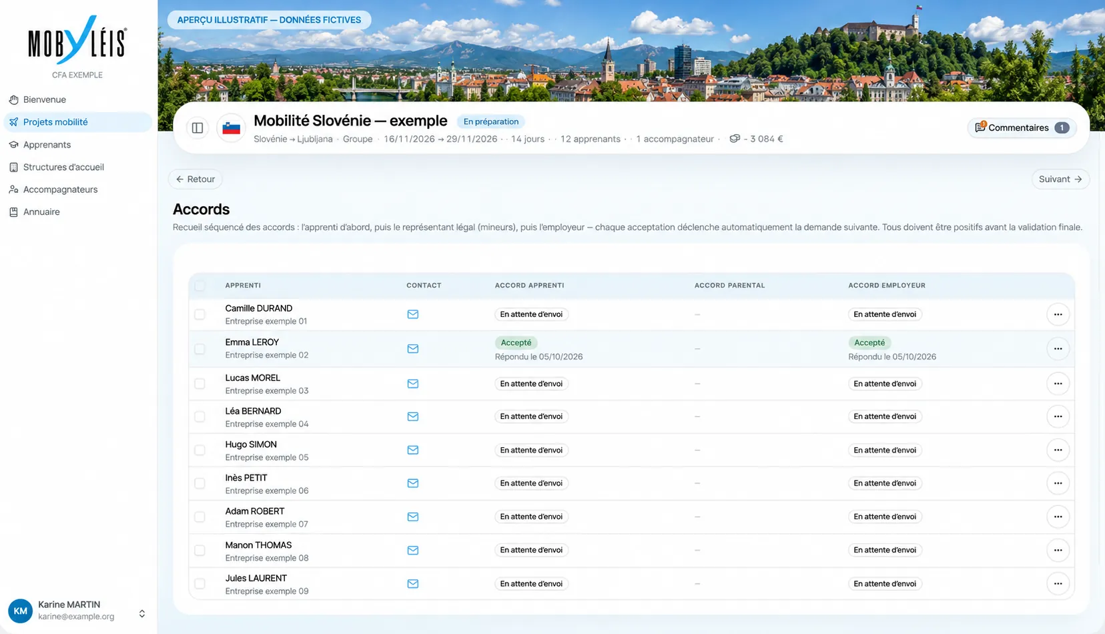This screenshot has height=634, width=1105.
Task: Open three-dot menu for Manon THOMAS
Action: click(x=1058, y=551)
